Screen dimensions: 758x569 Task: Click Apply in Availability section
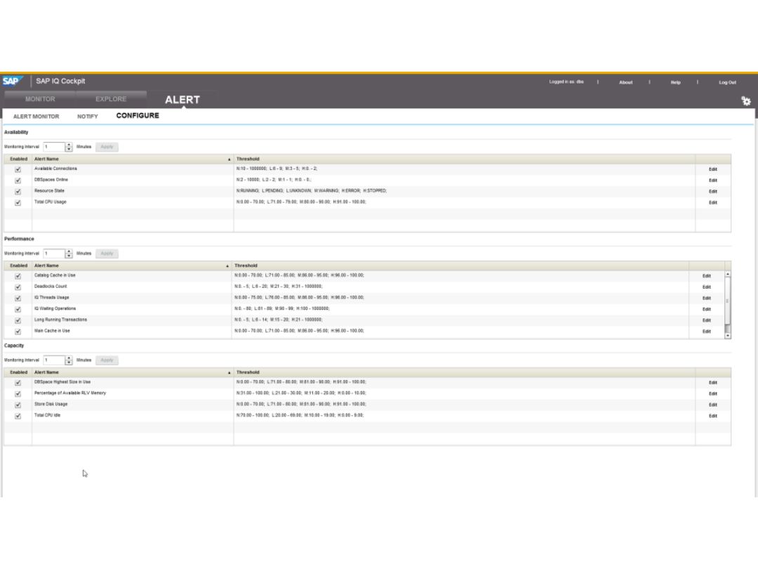[x=107, y=147]
